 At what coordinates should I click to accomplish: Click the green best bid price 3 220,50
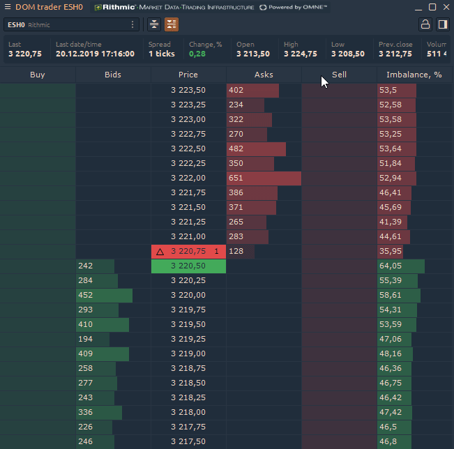[188, 266]
